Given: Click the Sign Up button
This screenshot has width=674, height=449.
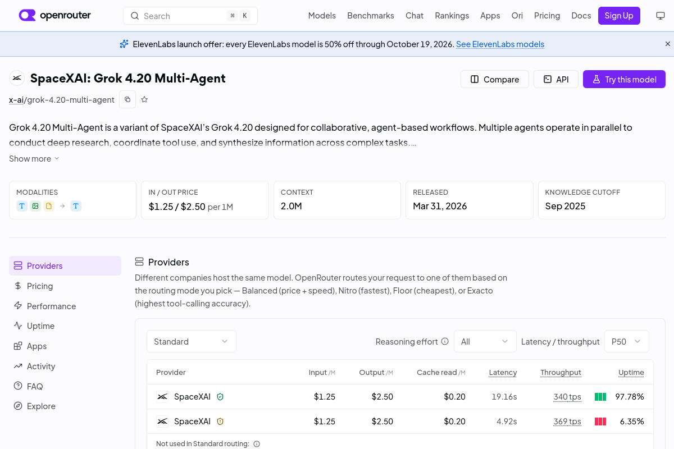Looking at the screenshot, I should point(619,16).
